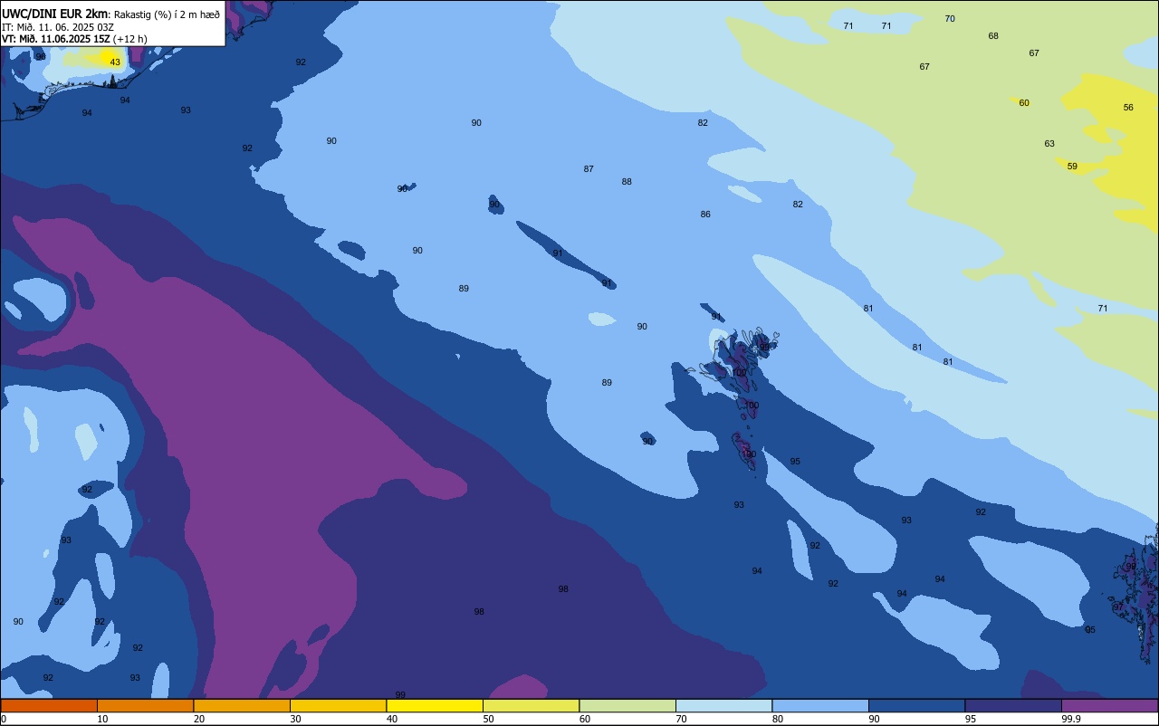Click the 'IT: Mið. 11. 06. 2025 03Z' line
This screenshot has width=1159, height=726.
pyautogui.click(x=59, y=27)
